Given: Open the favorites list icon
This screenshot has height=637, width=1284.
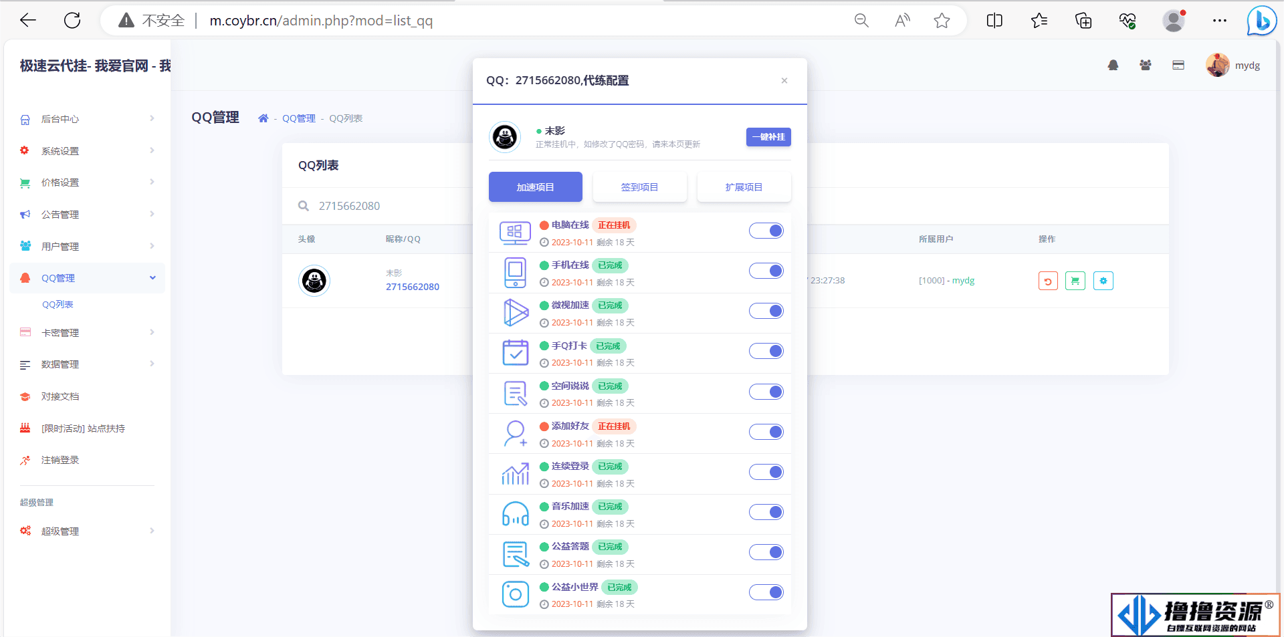Looking at the screenshot, I should point(1039,21).
